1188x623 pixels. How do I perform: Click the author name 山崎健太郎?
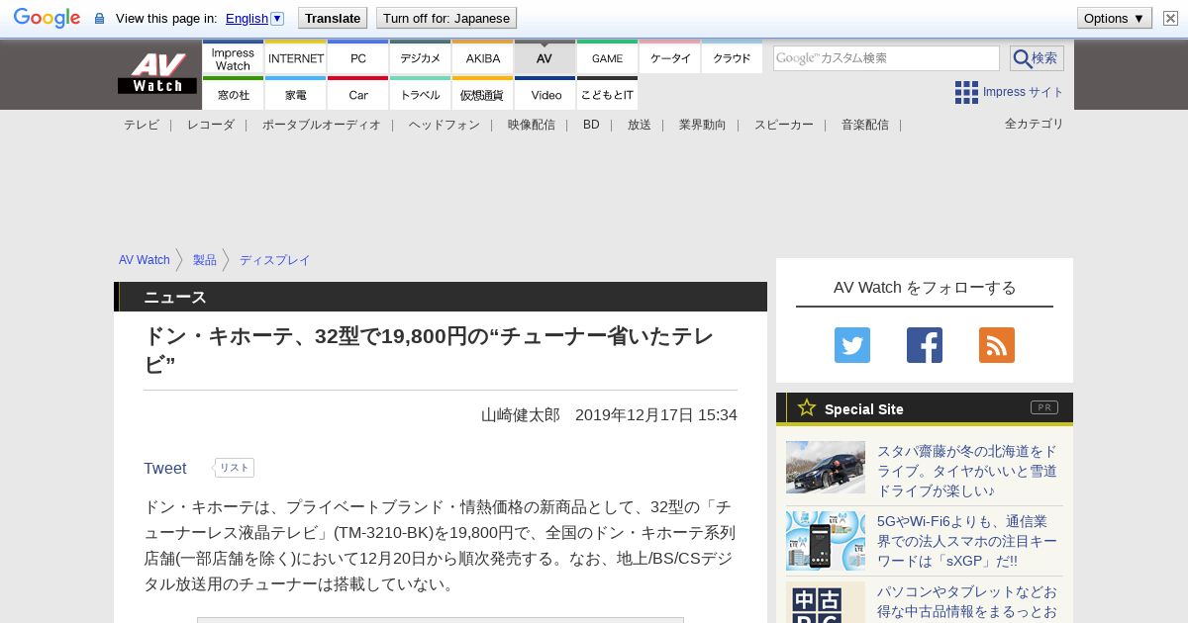click(521, 415)
